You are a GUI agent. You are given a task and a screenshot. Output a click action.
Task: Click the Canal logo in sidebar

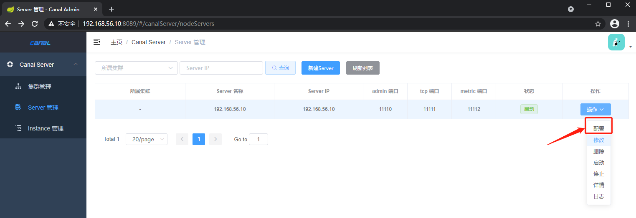[40, 43]
